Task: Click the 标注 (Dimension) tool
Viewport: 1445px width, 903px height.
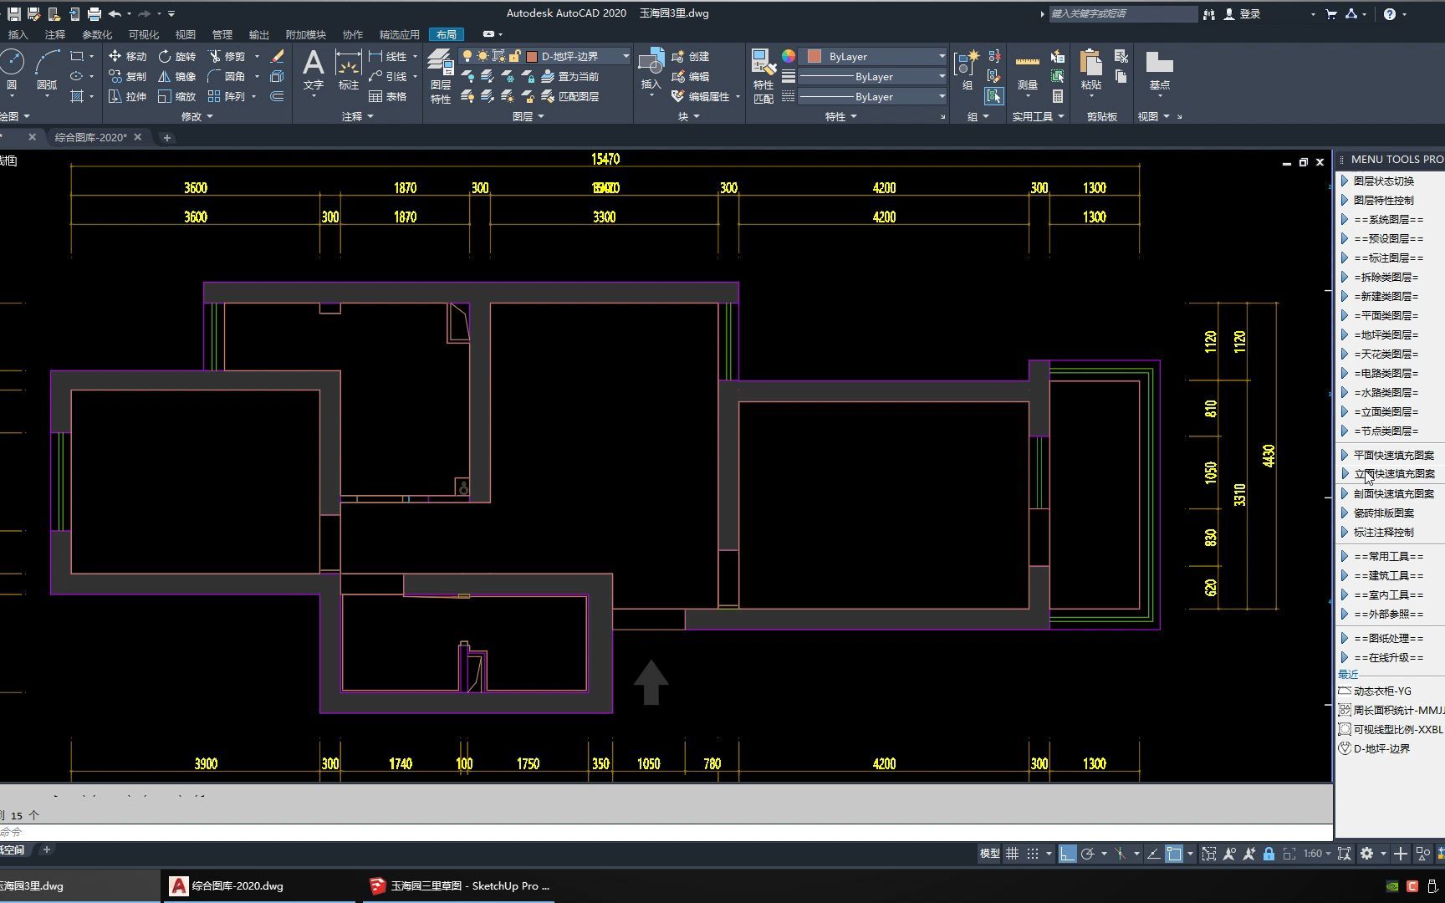Action: pyautogui.click(x=348, y=70)
